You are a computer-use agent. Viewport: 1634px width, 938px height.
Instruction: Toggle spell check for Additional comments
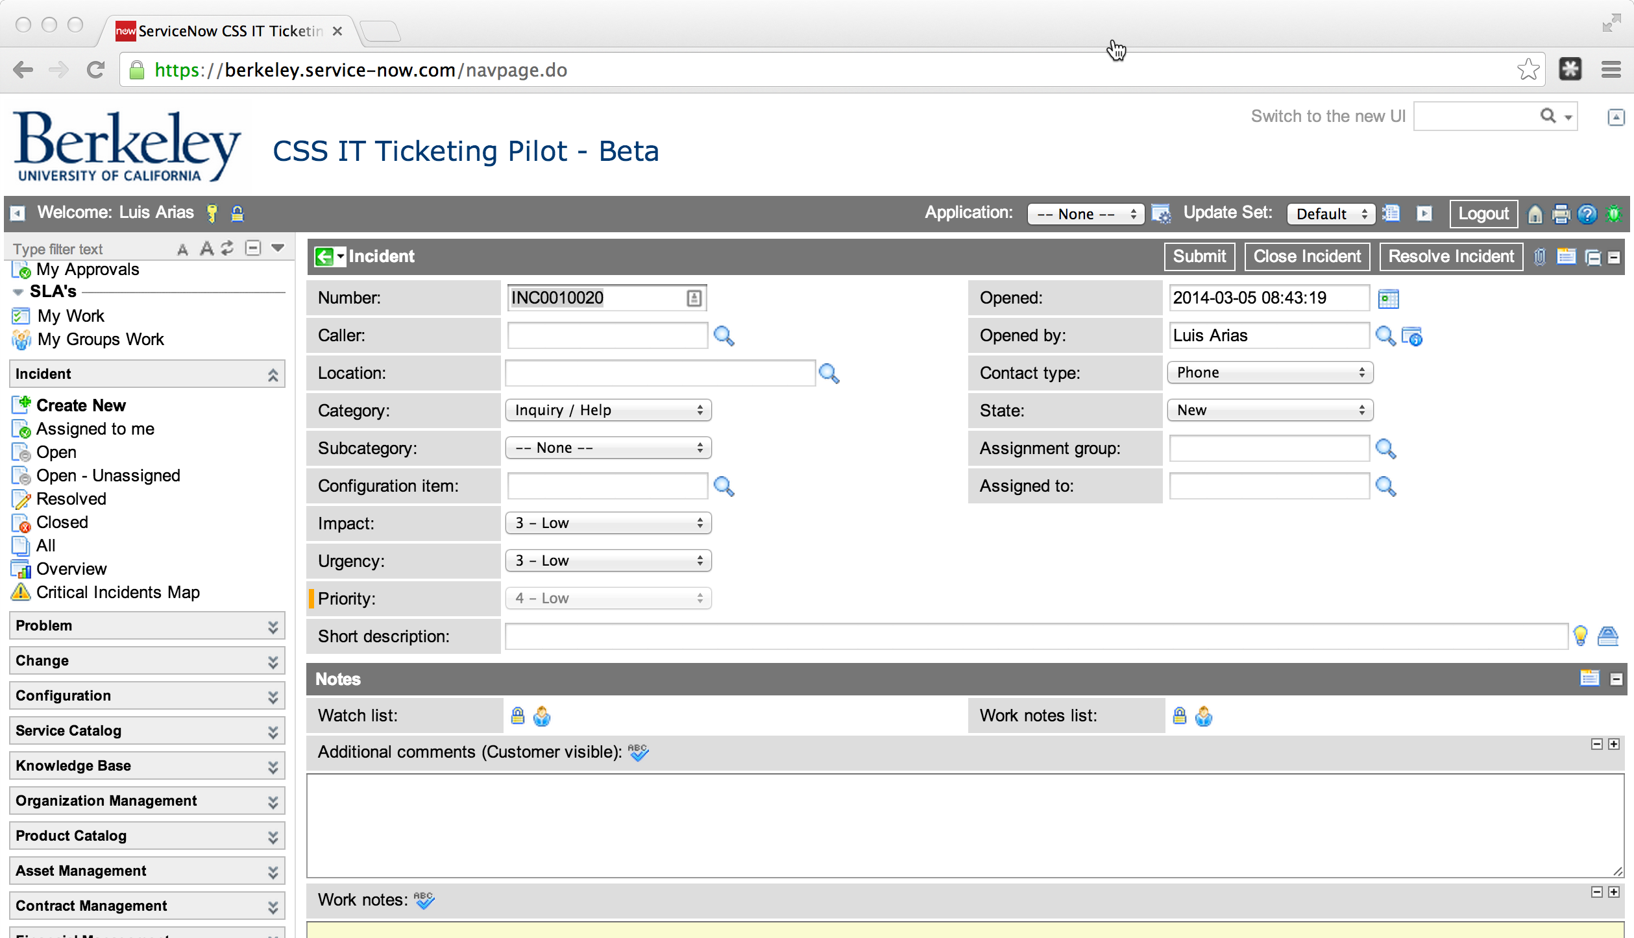638,752
